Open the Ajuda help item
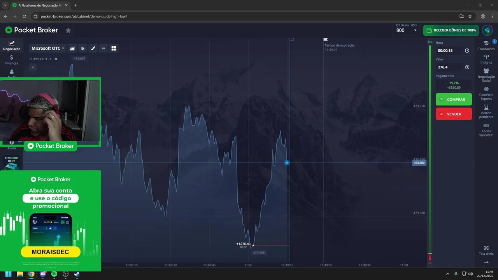This screenshot has height=280, width=498. click(x=12, y=145)
